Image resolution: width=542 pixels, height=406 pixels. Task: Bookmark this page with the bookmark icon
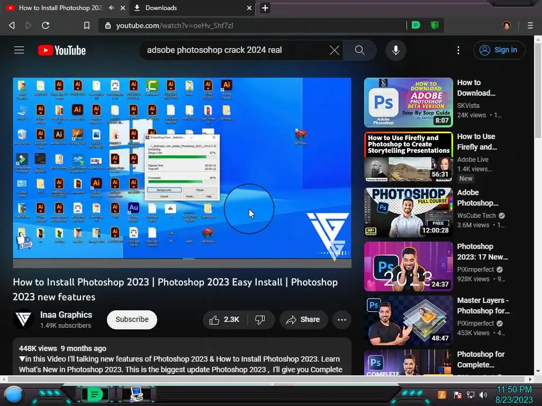87,25
